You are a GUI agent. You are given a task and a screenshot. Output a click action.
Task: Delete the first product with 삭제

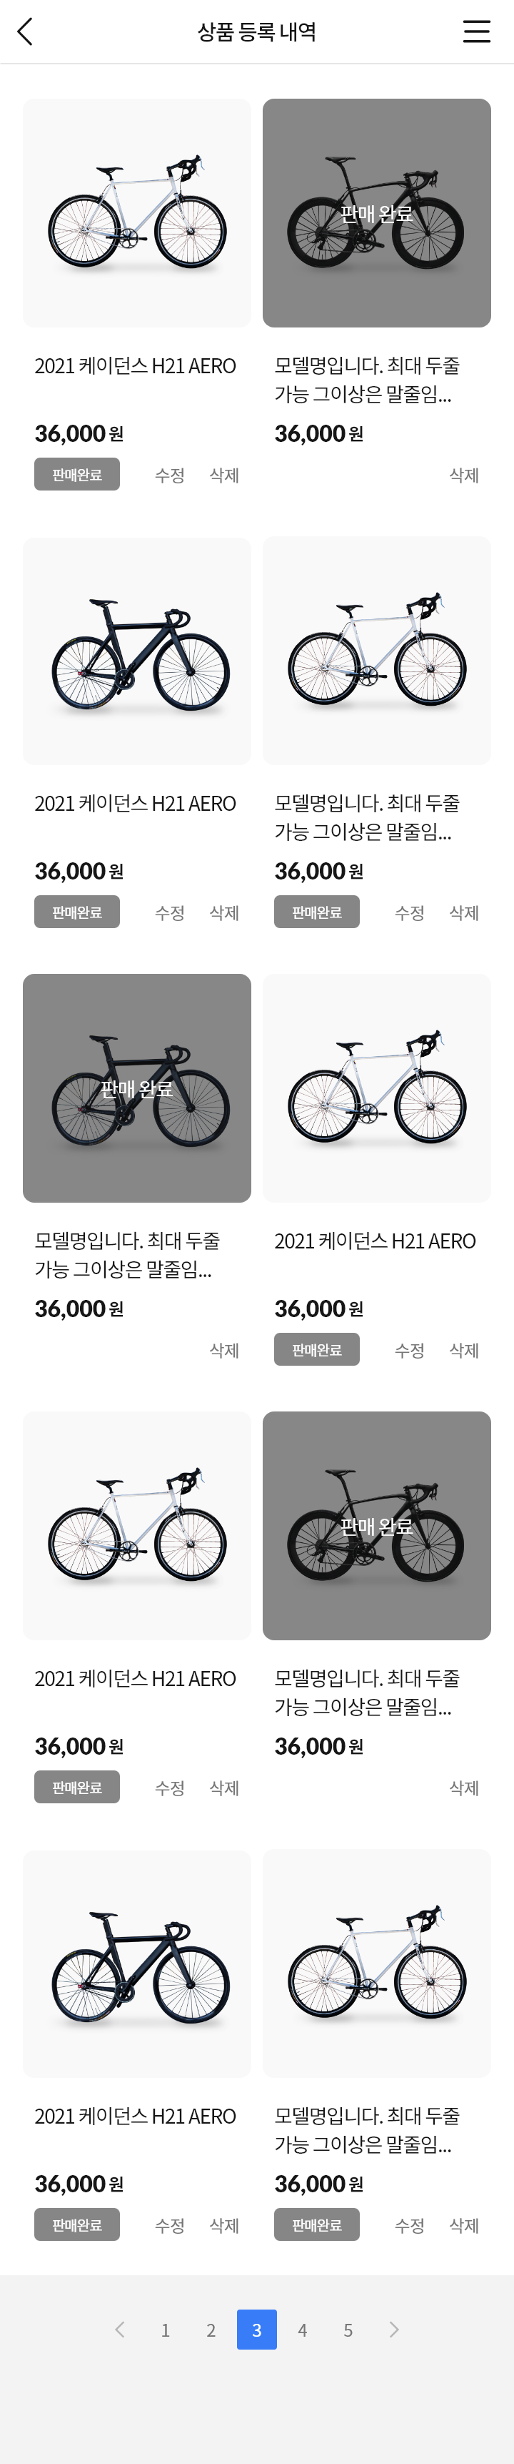point(224,475)
